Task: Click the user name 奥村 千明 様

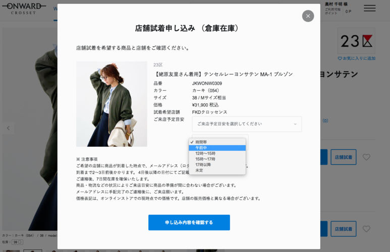Action: tap(336, 4)
